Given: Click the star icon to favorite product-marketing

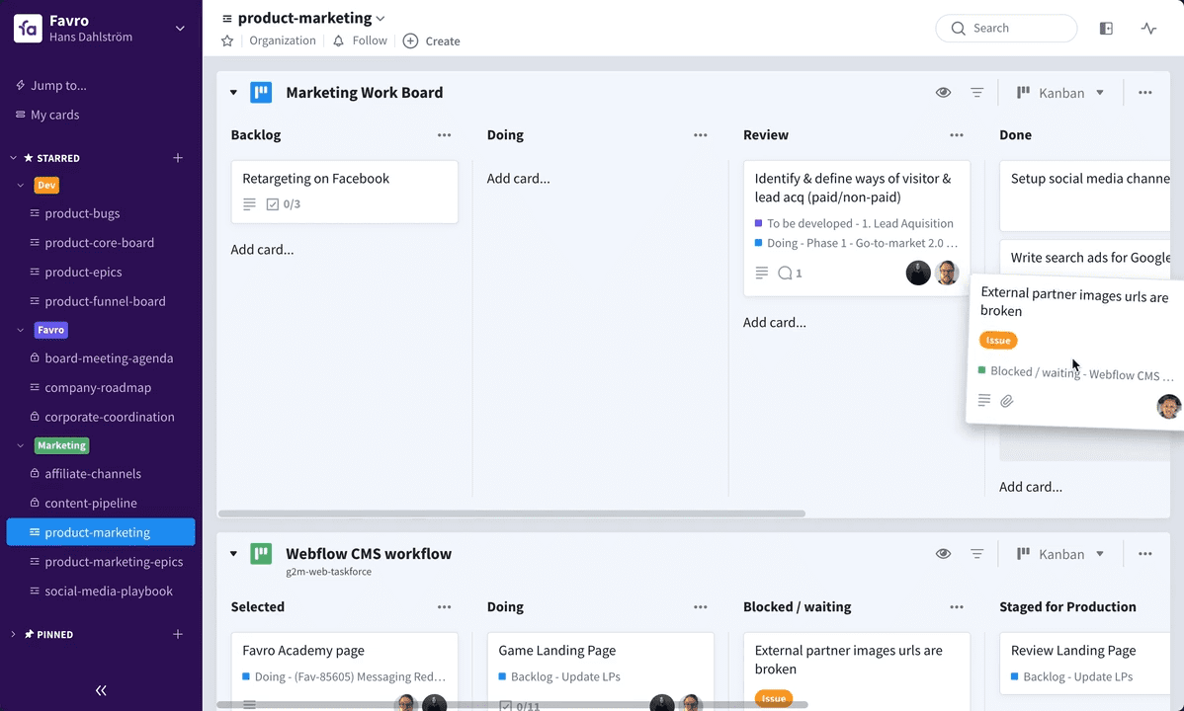Looking at the screenshot, I should click(227, 40).
